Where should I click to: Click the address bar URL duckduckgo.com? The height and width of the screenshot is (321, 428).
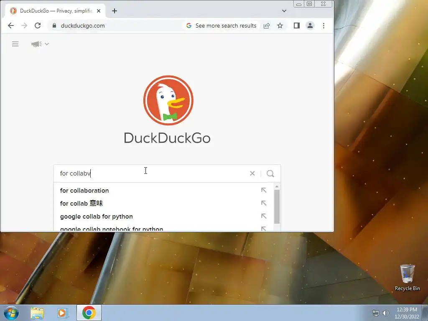(83, 25)
